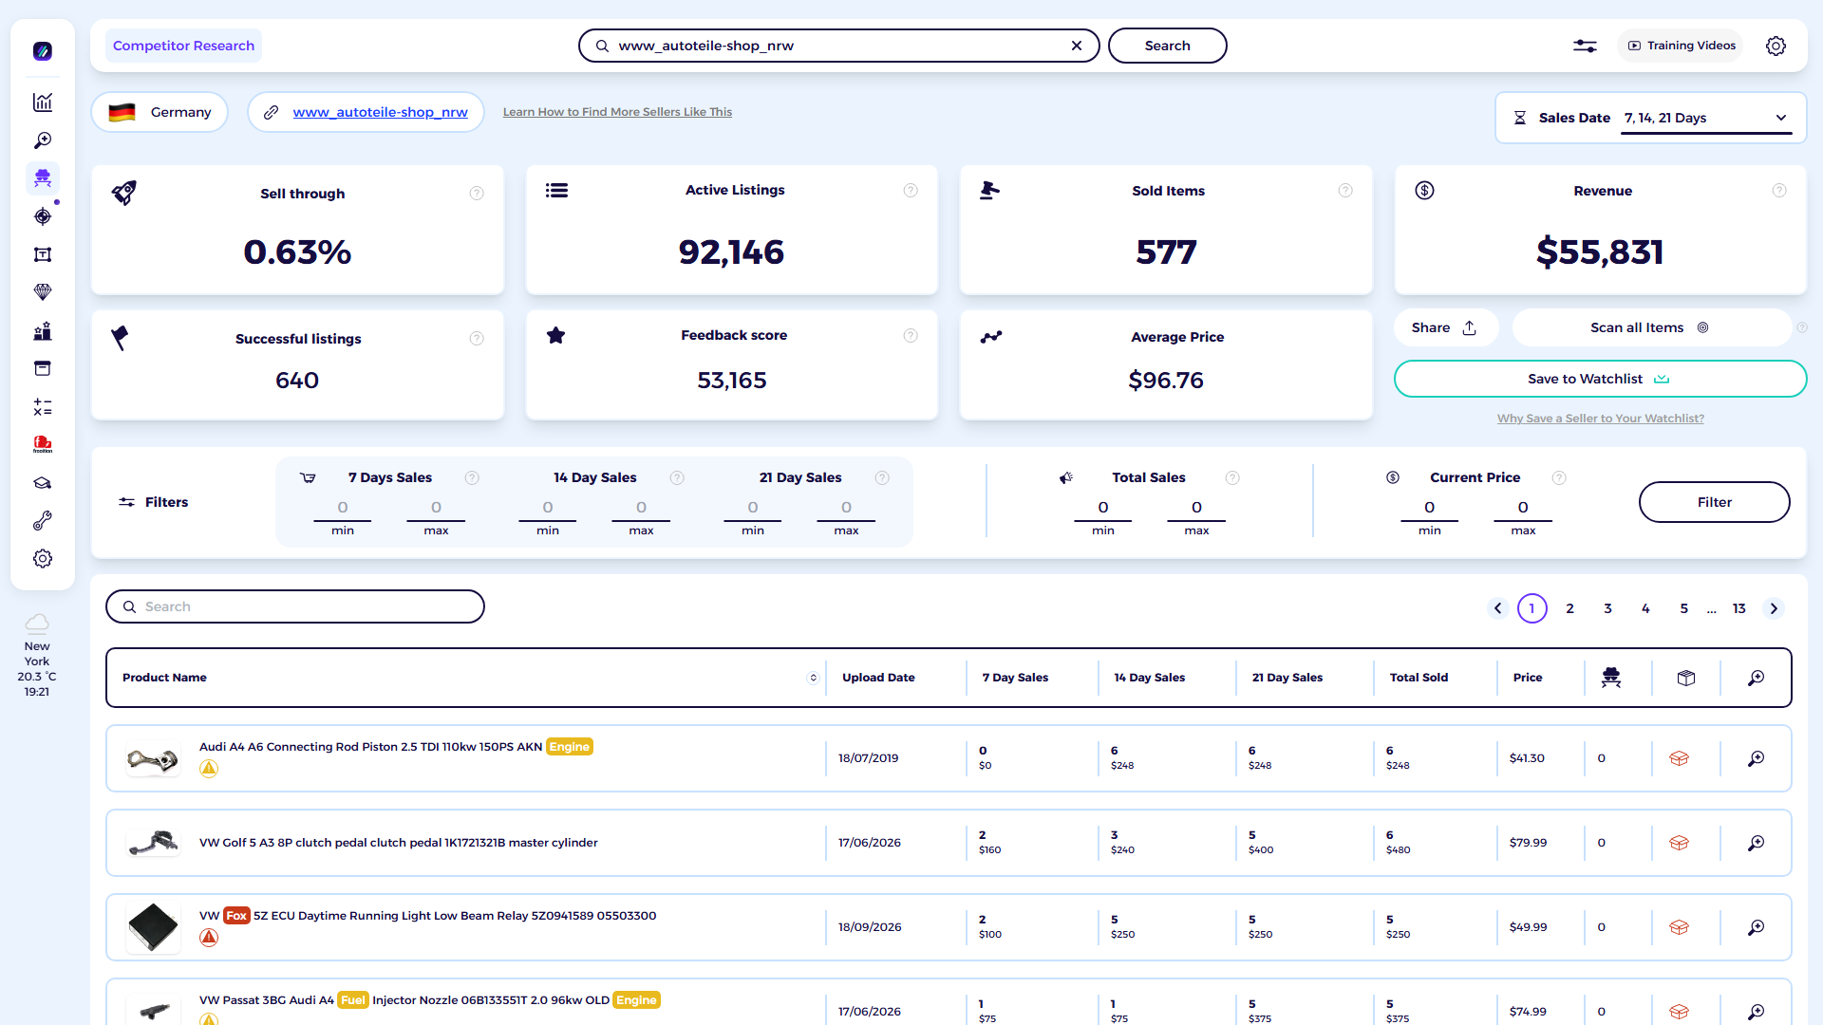
Task: Set 14 Day Sales max field
Action: (641, 508)
